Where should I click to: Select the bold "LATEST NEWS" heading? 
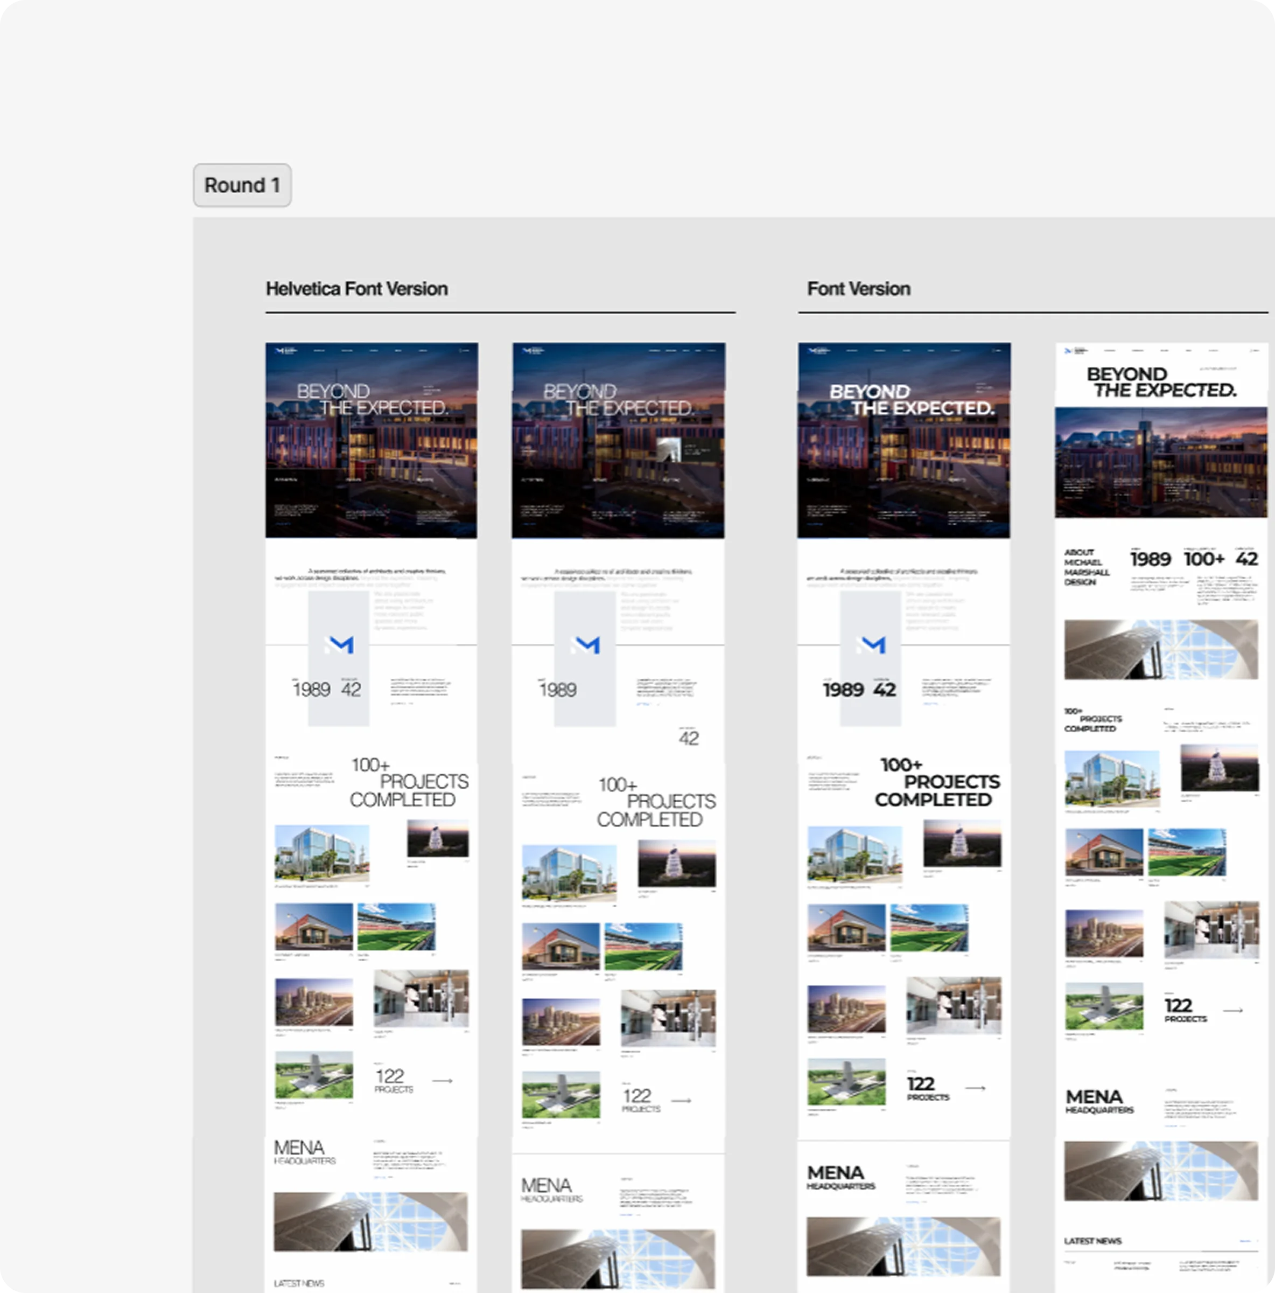pos(1093,1241)
